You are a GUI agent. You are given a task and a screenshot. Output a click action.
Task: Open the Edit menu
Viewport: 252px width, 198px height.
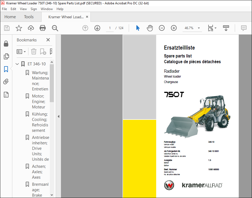click(13, 9)
